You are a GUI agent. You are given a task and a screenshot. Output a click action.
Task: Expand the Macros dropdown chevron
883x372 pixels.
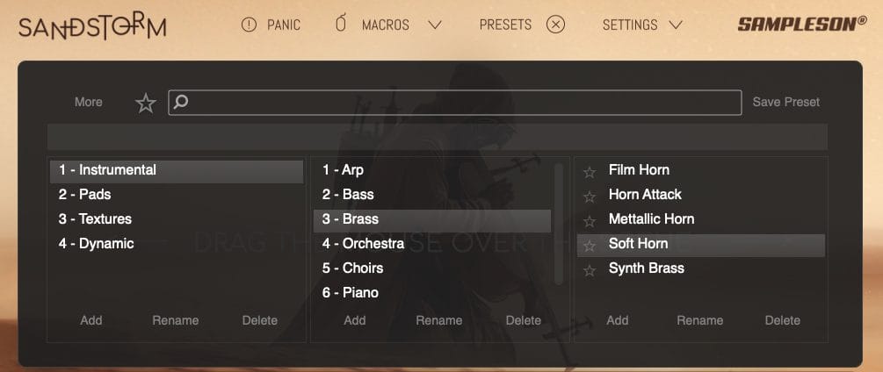tap(435, 25)
